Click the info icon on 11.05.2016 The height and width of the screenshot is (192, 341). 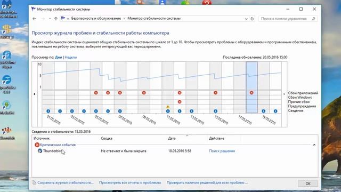click(x=168, y=111)
